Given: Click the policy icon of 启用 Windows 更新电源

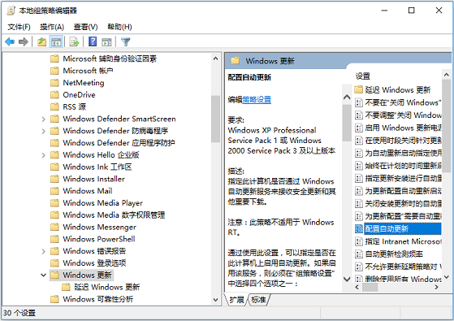Looking at the screenshot, I should (x=359, y=128).
